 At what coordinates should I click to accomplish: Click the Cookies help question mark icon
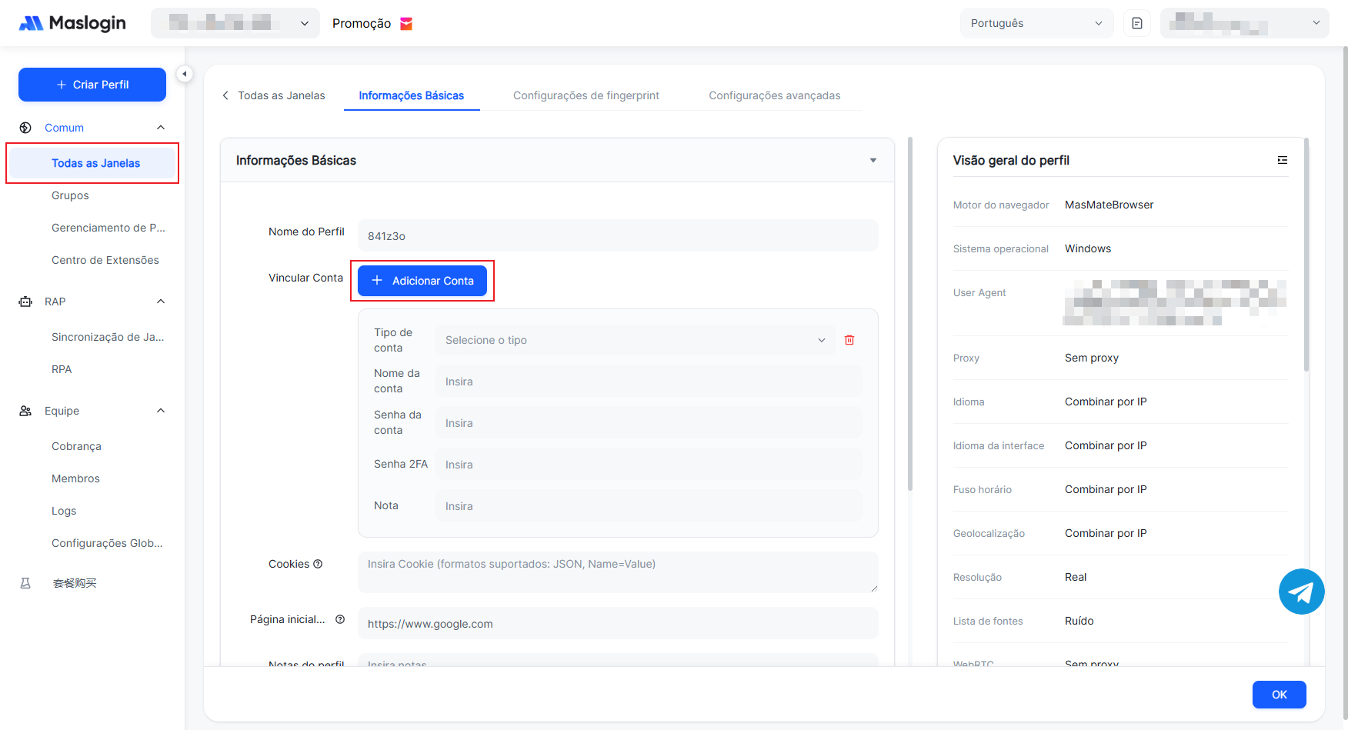click(x=318, y=564)
